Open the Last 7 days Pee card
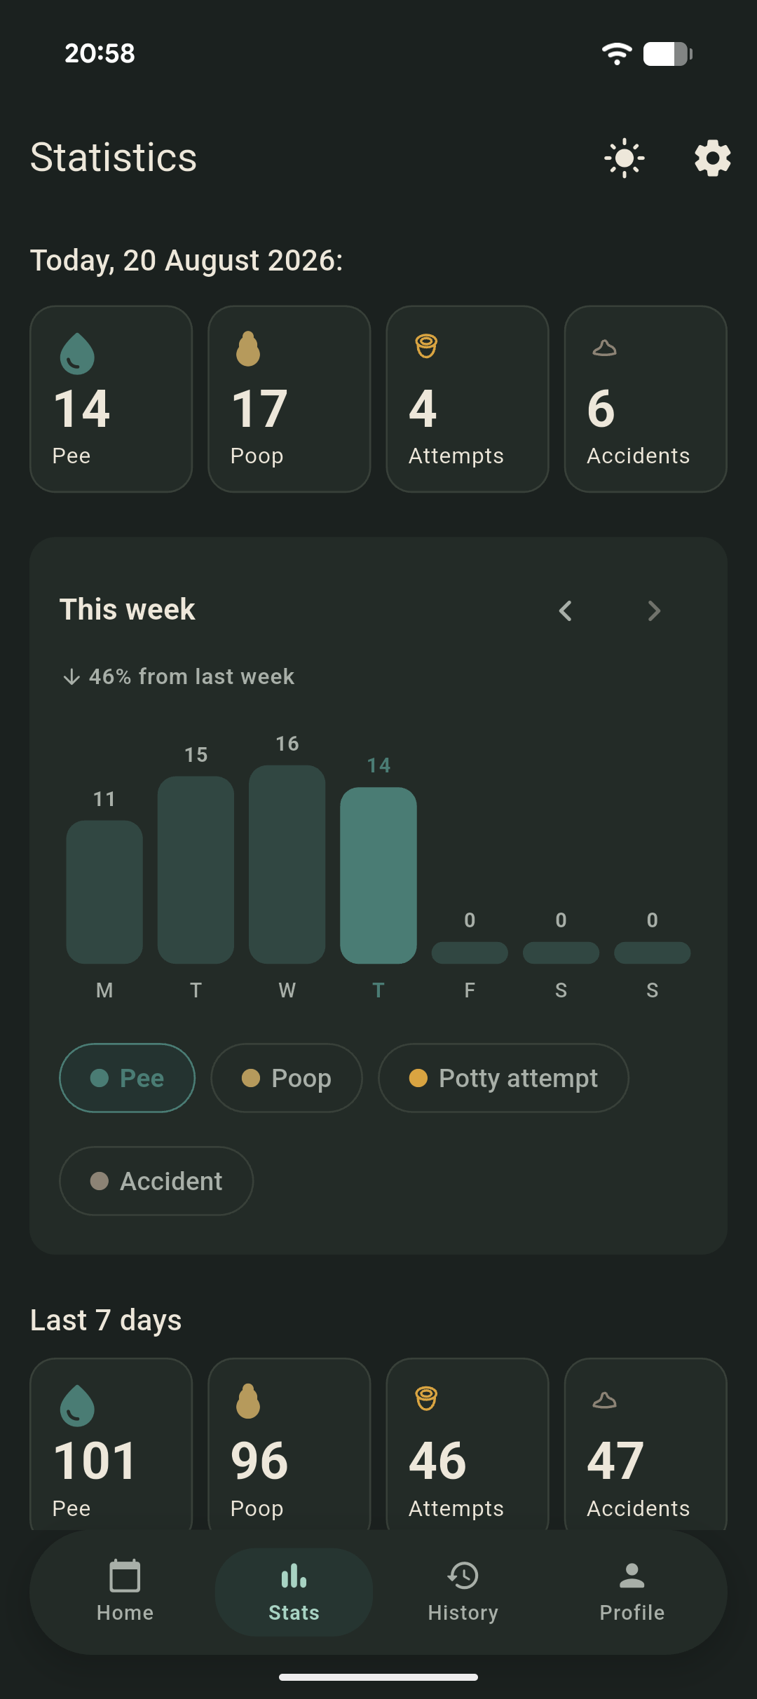The height and width of the screenshot is (1699, 757). (111, 1444)
